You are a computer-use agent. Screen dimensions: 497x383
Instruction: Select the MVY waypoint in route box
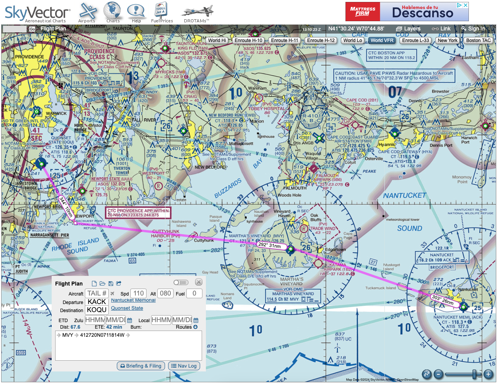coord(67,335)
